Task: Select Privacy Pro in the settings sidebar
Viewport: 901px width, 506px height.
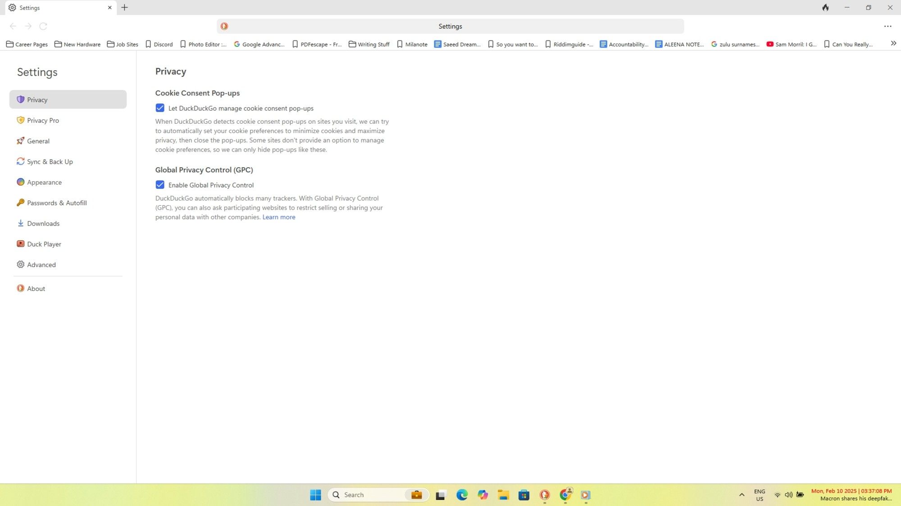Action: (x=43, y=120)
